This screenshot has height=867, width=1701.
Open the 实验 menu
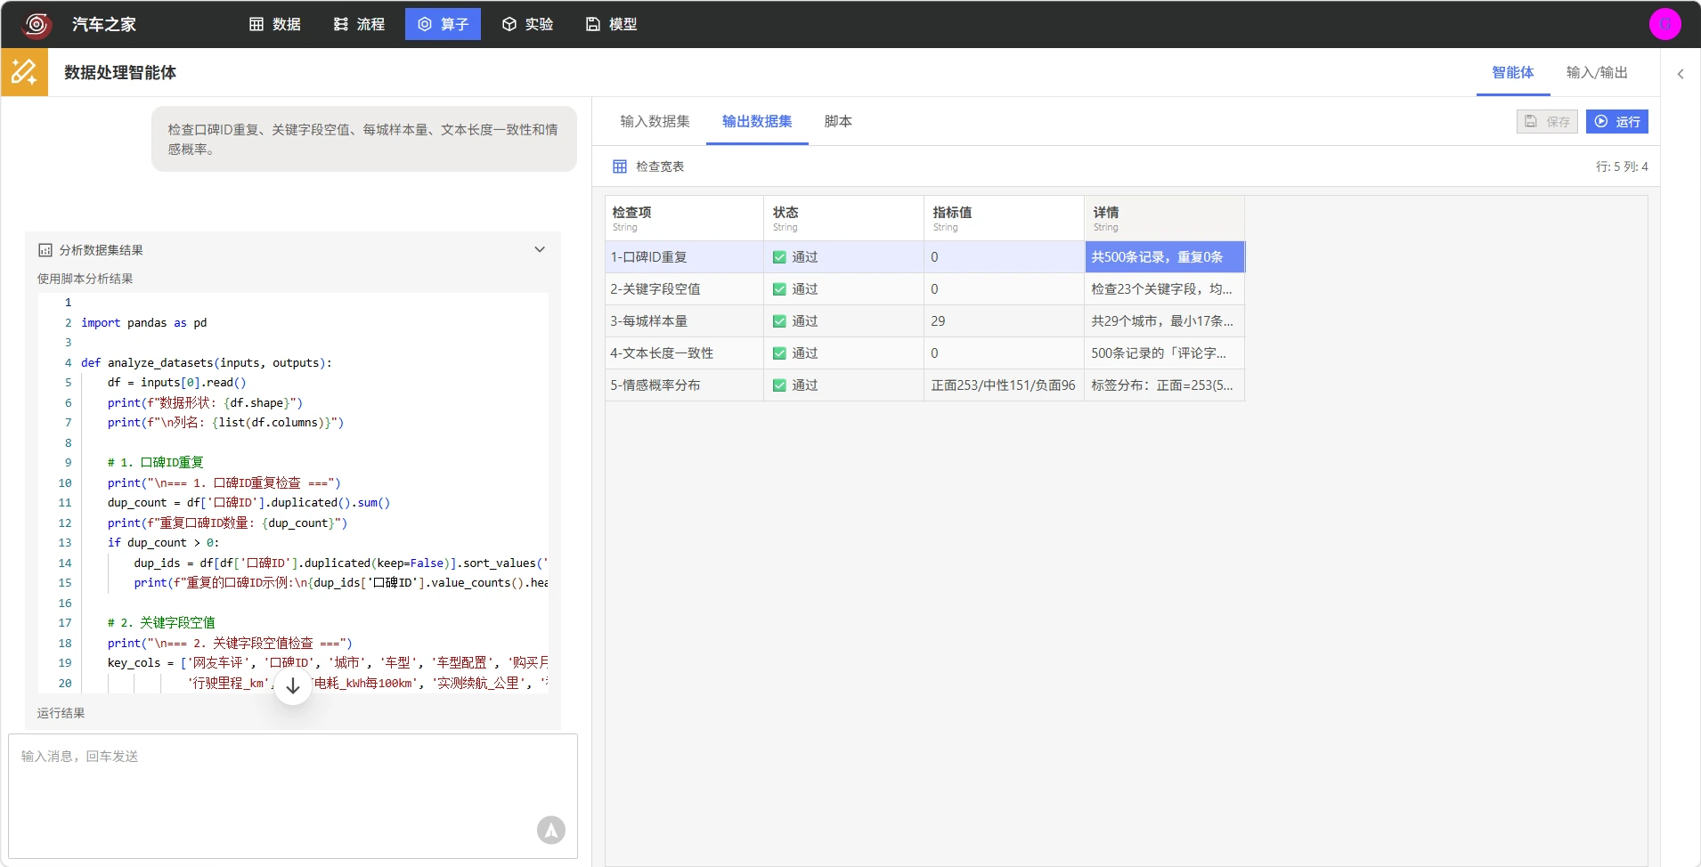pos(527,24)
